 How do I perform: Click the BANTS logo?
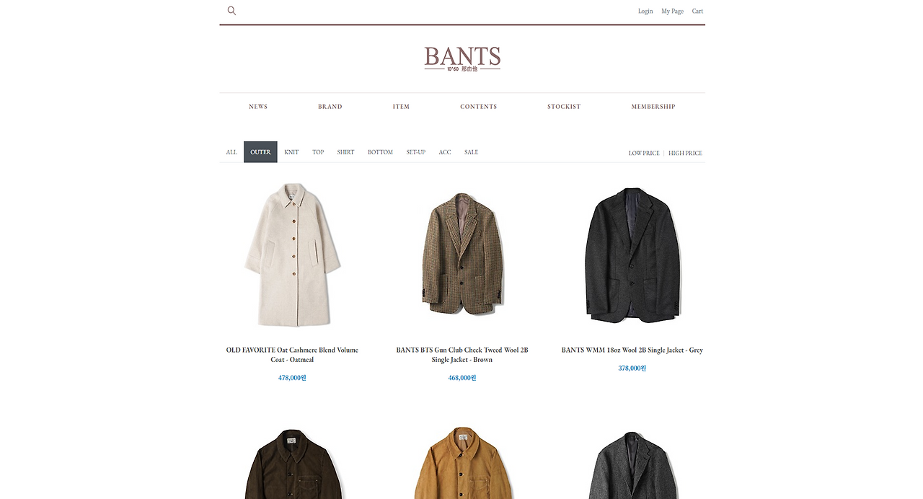tap(462, 58)
